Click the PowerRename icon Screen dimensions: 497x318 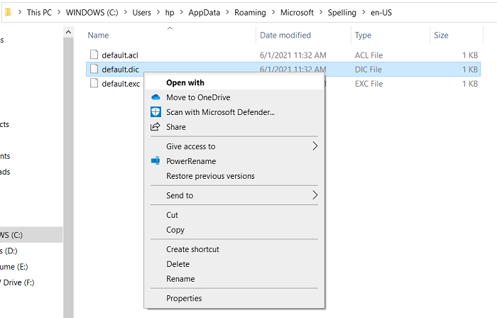156,161
